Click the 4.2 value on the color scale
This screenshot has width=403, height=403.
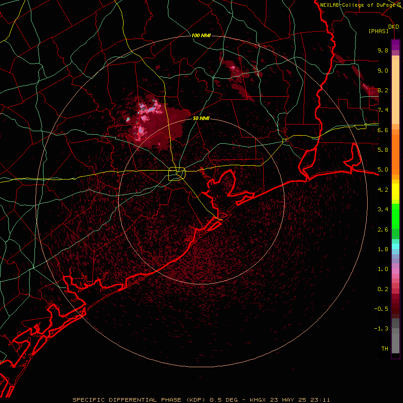(x=383, y=190)
